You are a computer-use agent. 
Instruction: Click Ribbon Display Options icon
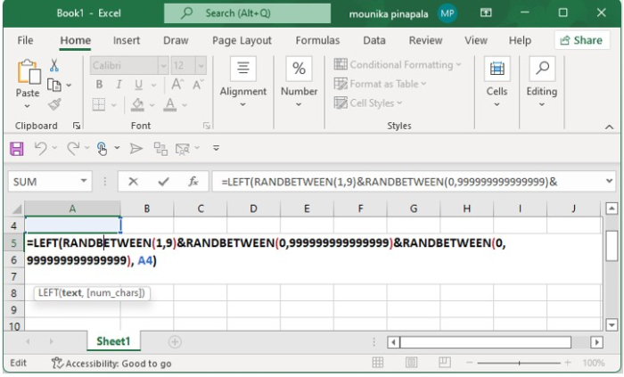[486, 13]
